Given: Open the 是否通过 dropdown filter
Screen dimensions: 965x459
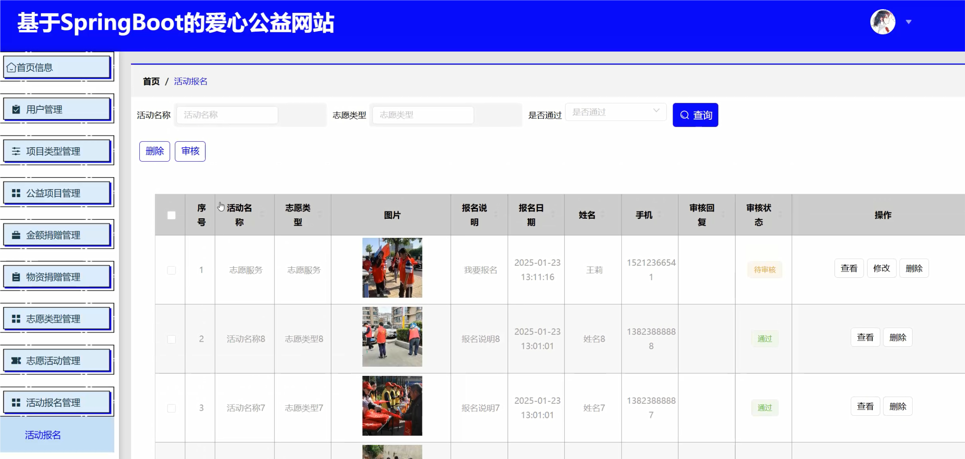Looking at the screenshot, I should point(615,112).
